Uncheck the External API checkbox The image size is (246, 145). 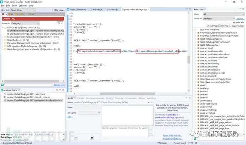coord(208,26)
